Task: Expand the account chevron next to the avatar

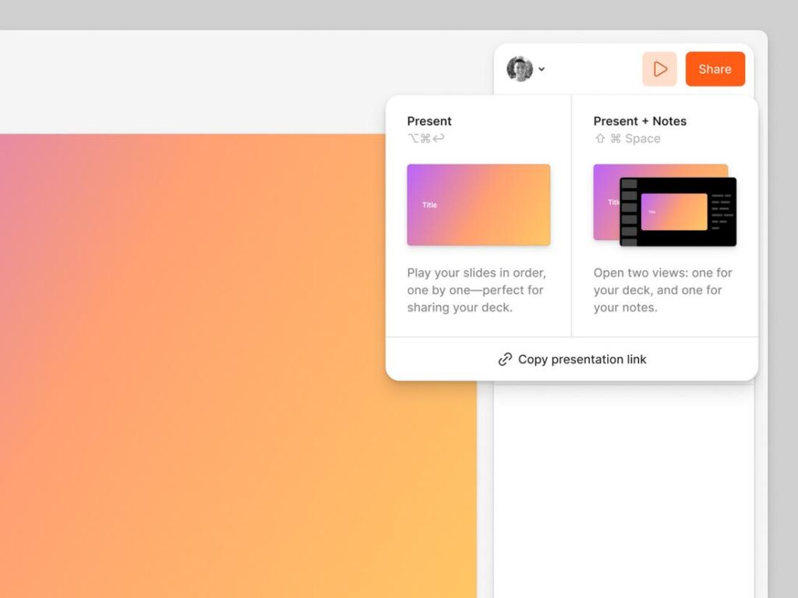Action: [x=542, y=69]
